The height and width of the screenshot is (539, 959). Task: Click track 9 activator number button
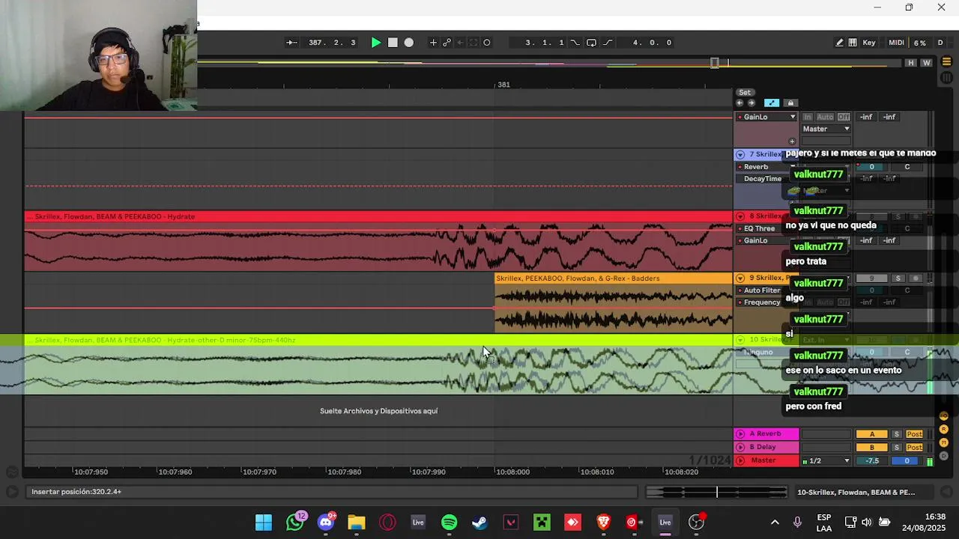click(x=871, y=278)
